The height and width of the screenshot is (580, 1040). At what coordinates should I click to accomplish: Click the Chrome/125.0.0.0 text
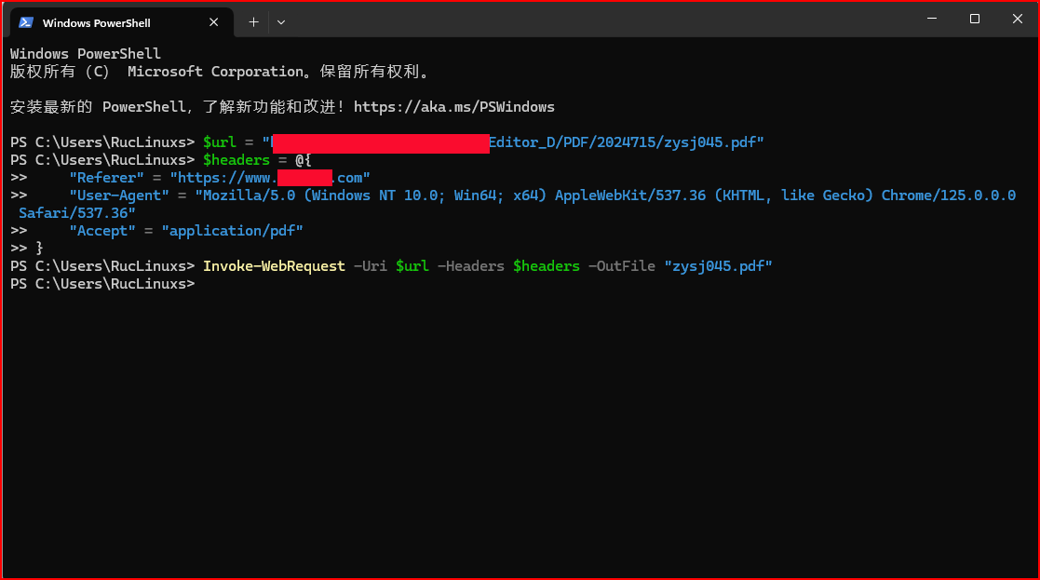click(x=949, y=196)
